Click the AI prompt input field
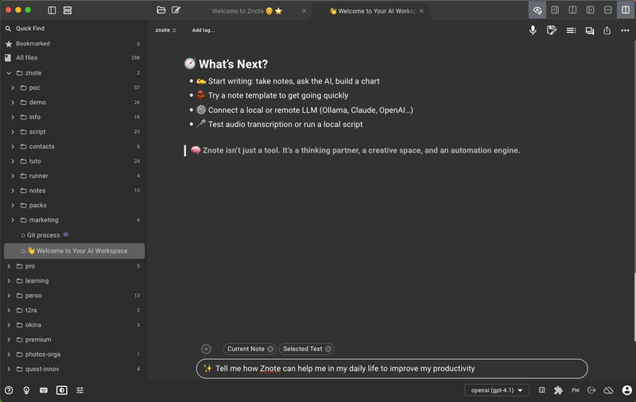 click(392, 369)
